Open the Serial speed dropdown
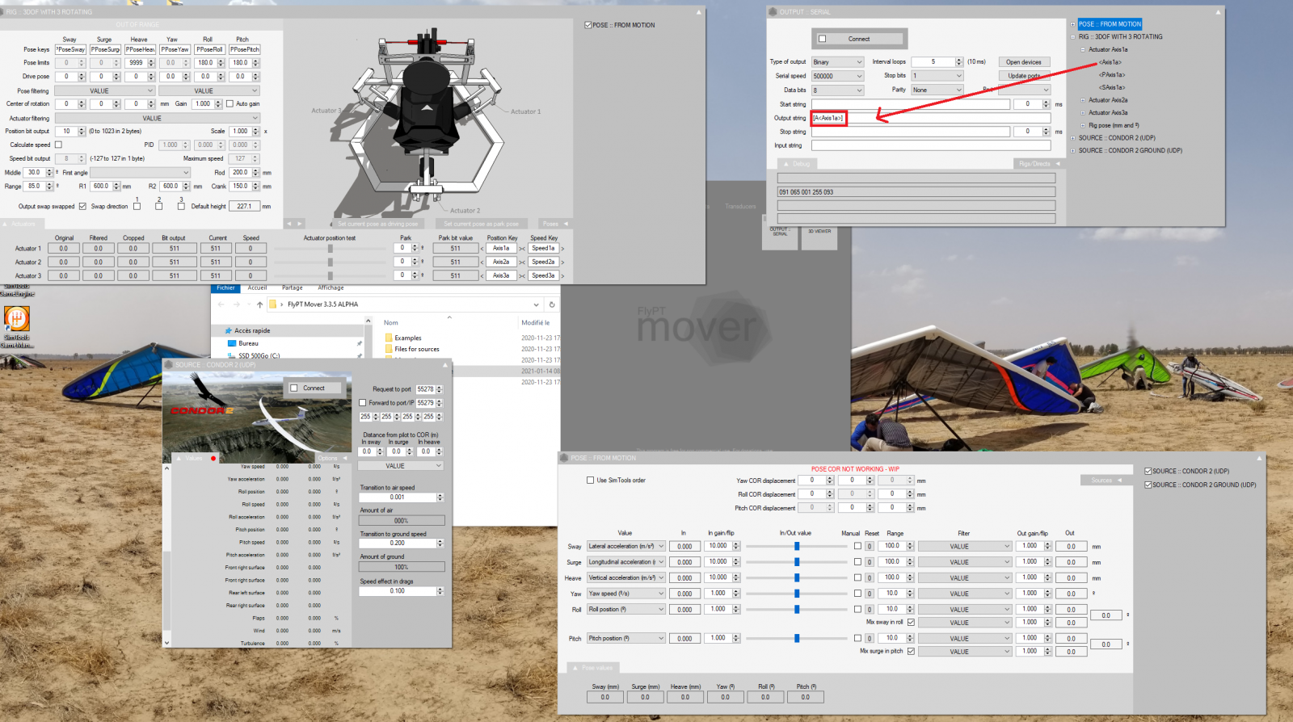 [x=837, y=76]
